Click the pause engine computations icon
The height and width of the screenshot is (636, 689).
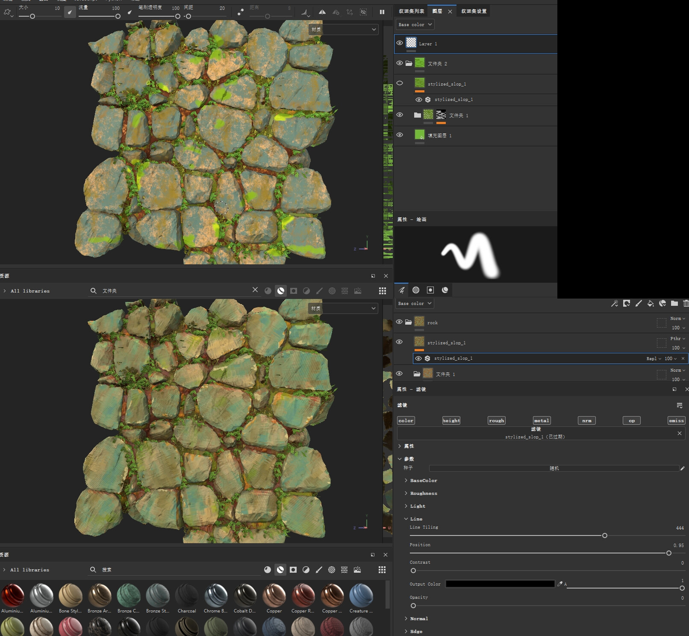pos(382,12)
